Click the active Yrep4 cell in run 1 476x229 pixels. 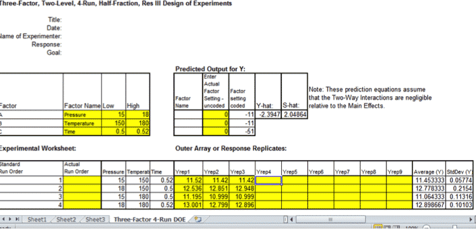[x=268, y=180]
